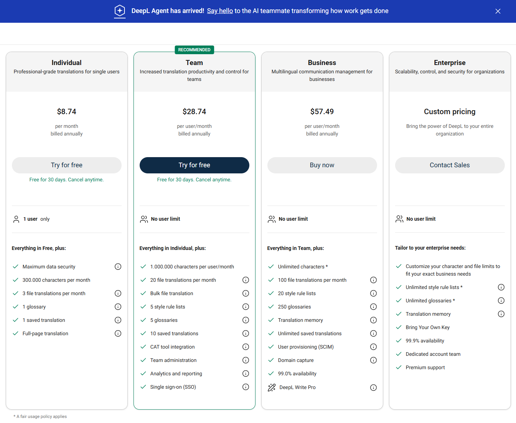The width and height of the screenshot is (516, 423).
Task: Show info for User provisioning (SCIM)
Action: pyautogui.click(x=373, y=347)
